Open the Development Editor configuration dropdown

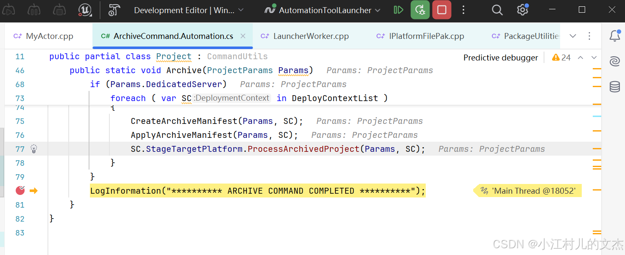189,10
